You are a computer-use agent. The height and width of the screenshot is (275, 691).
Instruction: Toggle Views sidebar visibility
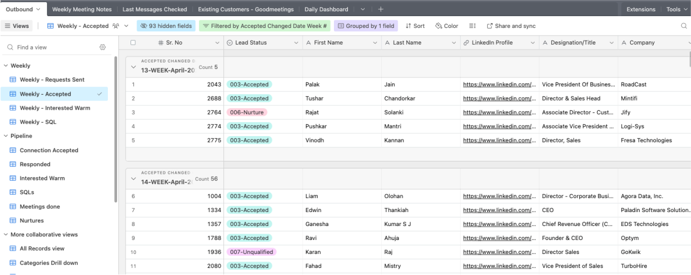[x=17, y=26]
